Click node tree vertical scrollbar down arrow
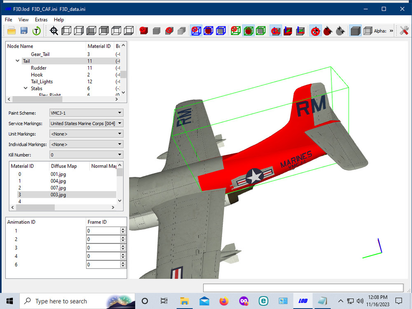 (123, 92)
